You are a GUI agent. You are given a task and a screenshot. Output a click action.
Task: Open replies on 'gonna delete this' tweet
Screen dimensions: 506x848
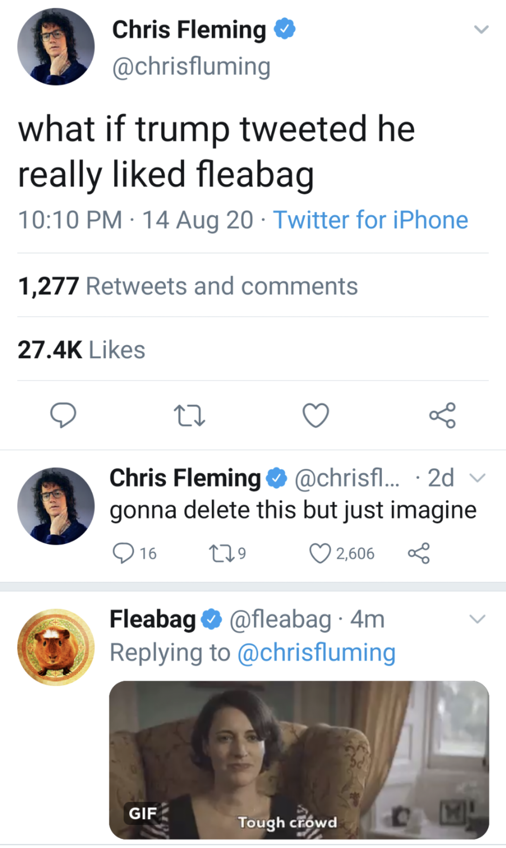coord(124,553)
